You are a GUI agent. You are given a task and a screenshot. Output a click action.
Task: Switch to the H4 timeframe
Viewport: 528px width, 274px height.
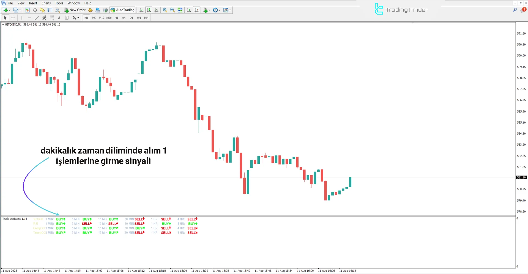coord(124,18)
